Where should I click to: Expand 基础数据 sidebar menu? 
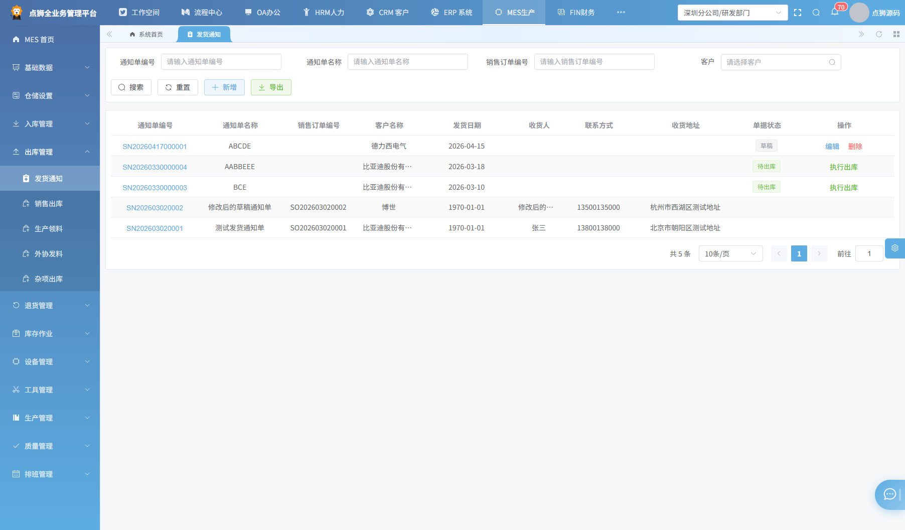tap(50, 67)
